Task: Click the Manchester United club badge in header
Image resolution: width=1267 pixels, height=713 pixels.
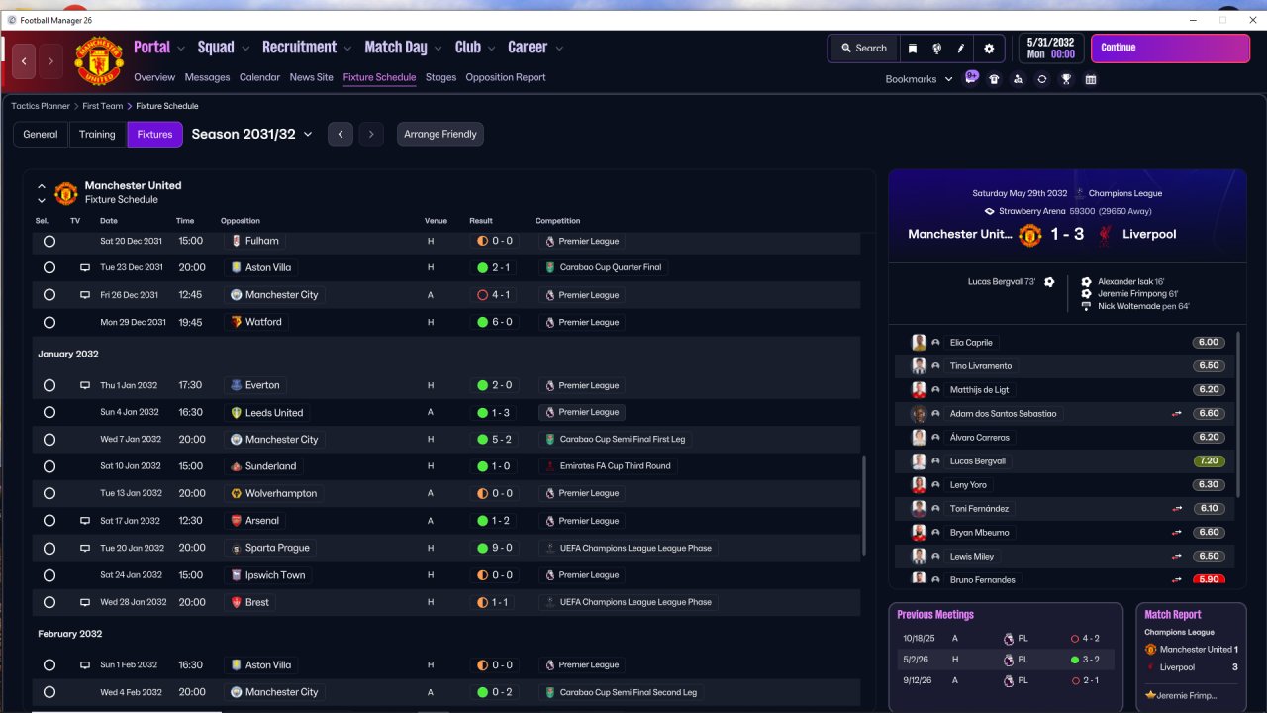Action: coord(99,61)
